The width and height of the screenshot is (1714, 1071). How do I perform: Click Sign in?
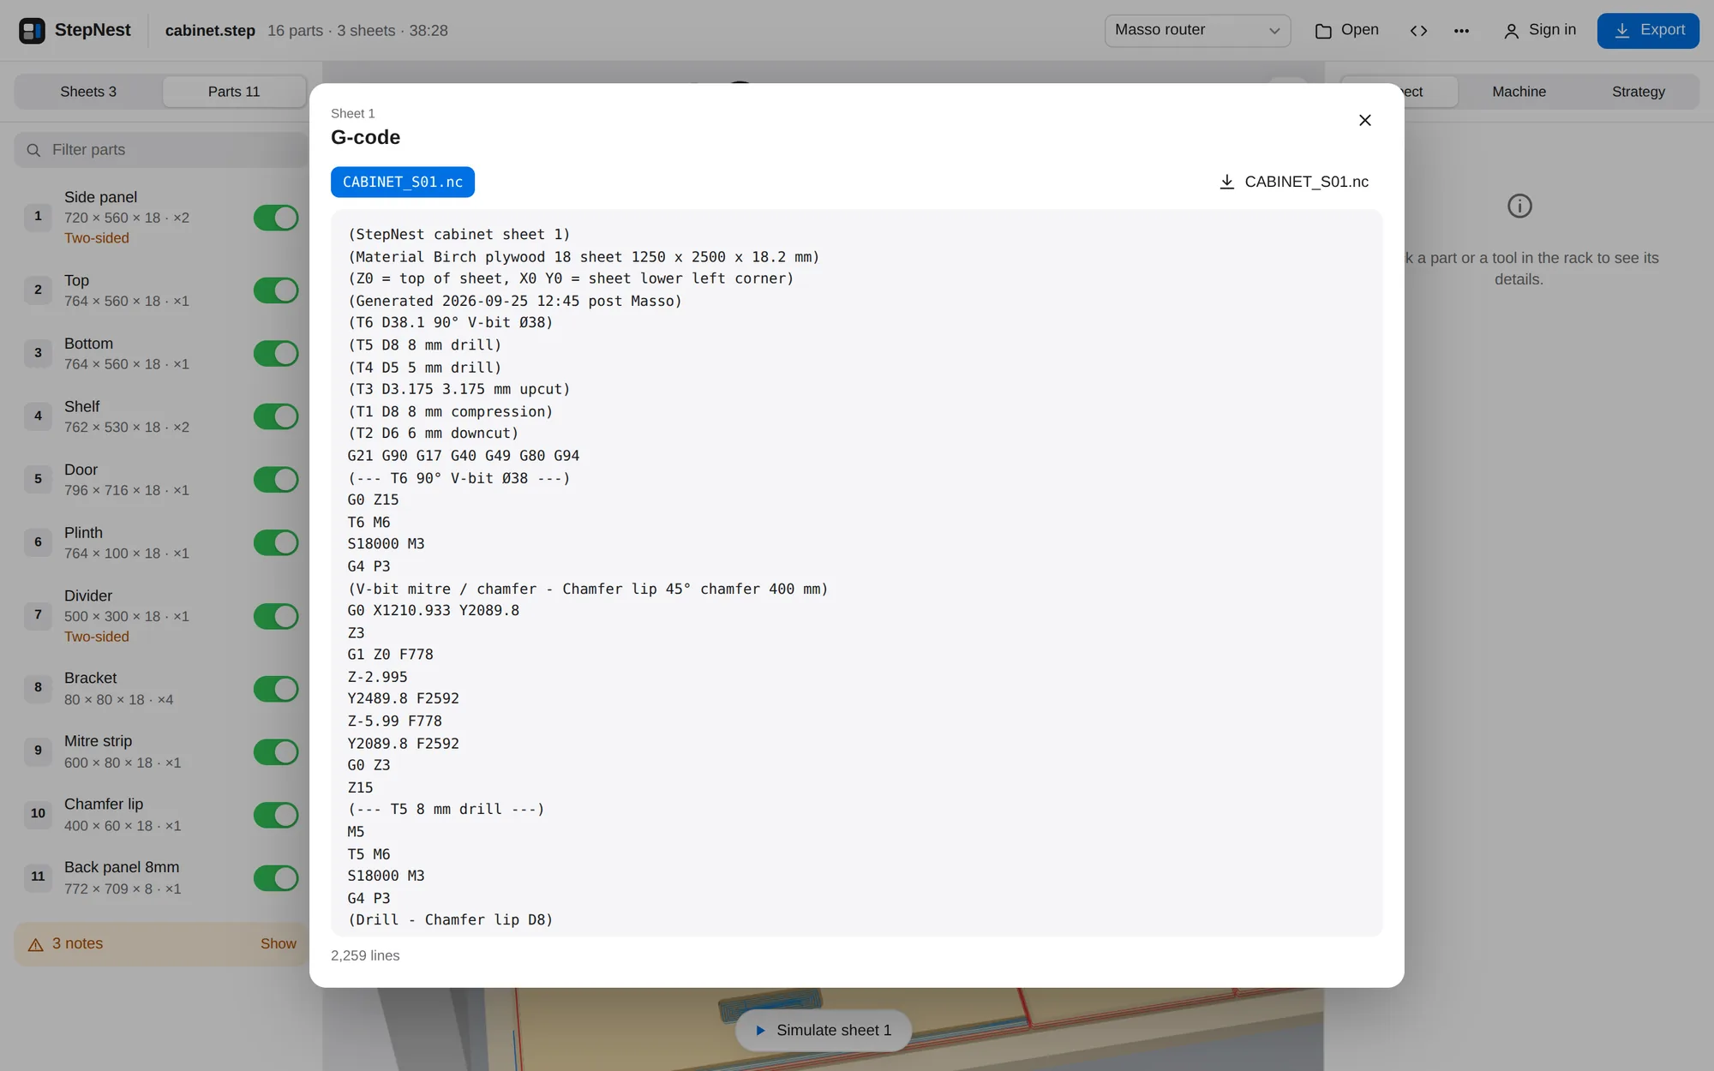[1540, 30]
